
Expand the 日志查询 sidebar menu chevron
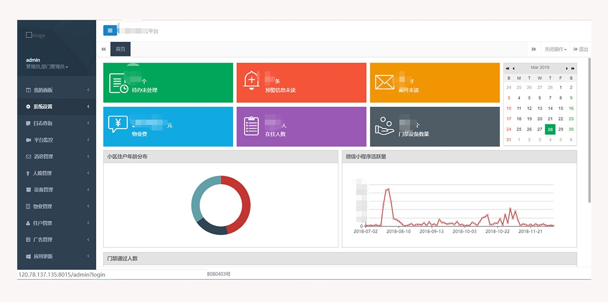coord(88,123)
